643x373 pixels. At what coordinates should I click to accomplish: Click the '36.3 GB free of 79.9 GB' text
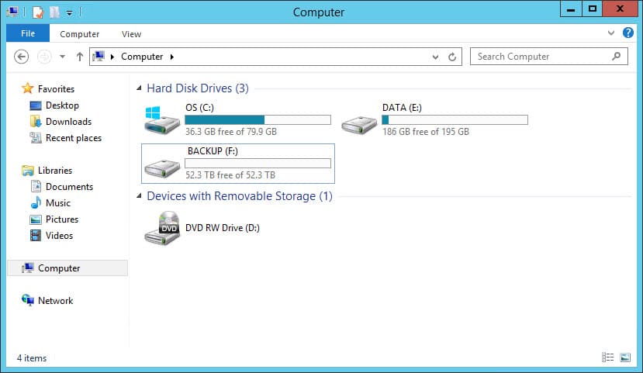[x=231, y=132]
